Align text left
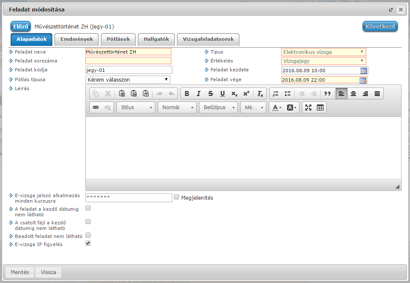 (341, 93)
